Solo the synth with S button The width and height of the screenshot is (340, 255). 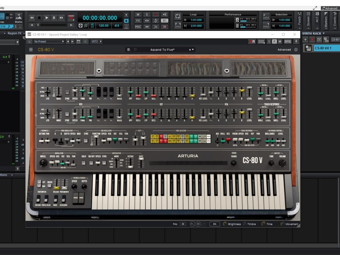coord(269,41)
